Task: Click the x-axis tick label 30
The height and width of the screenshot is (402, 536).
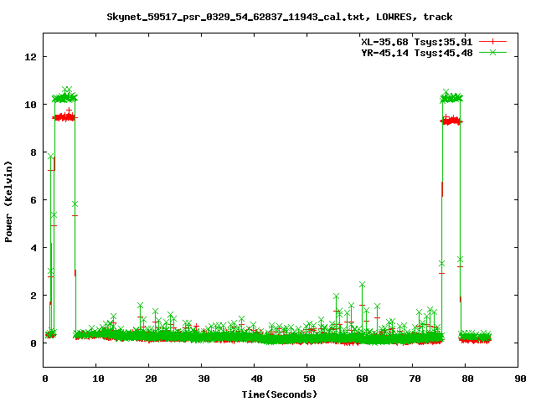Action: tap(204, 379)
